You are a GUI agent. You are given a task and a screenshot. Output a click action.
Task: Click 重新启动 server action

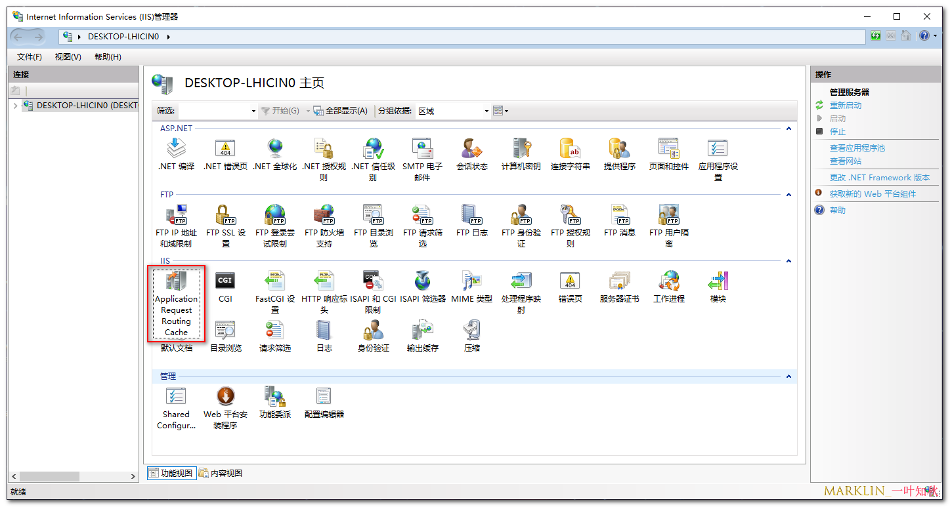coord(846,106)
